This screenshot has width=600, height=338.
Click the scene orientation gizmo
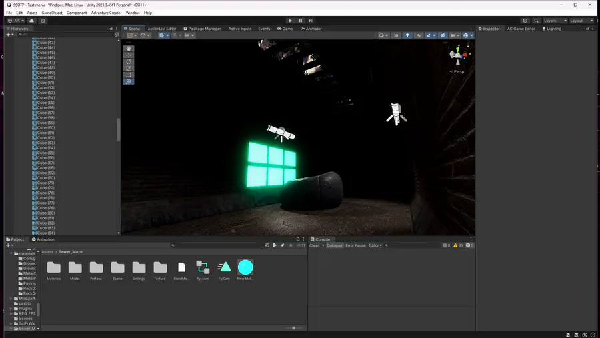(x=458, y=55)
